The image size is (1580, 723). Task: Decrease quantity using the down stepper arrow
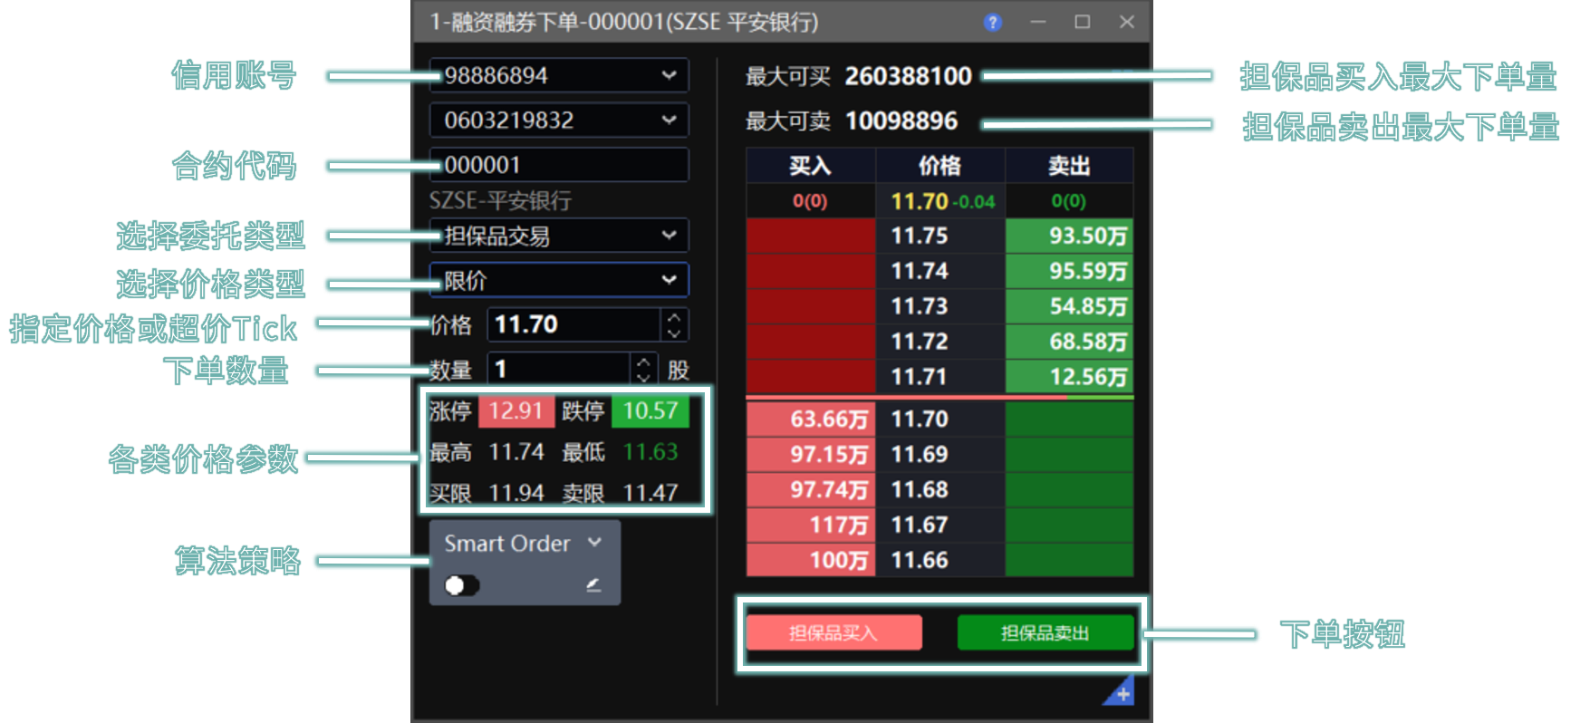[x=643, y=376]
